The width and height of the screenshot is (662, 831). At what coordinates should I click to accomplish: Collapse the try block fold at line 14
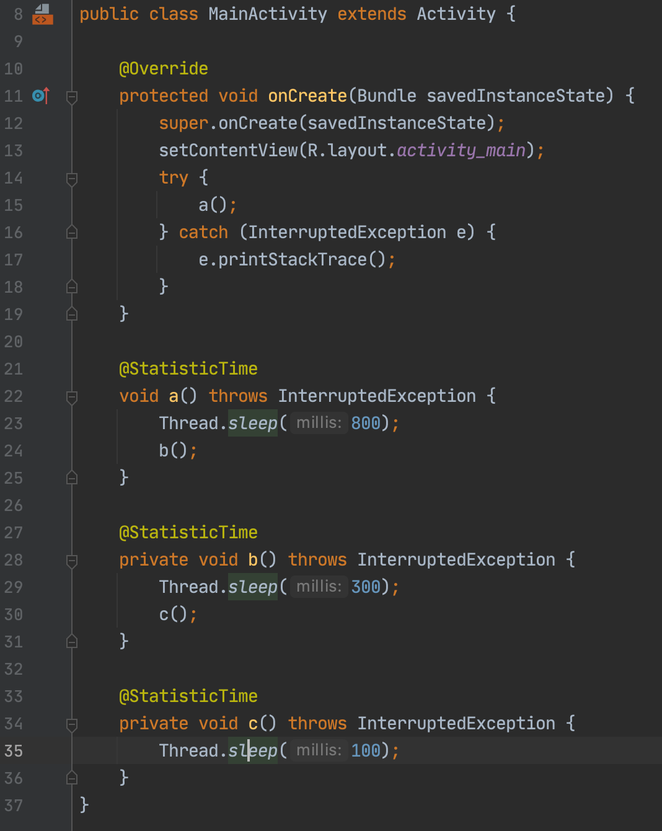(72, 179)
